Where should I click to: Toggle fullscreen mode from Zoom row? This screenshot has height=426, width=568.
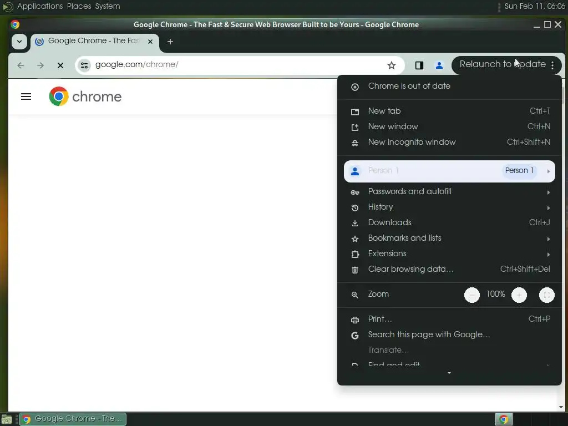point(546,295)
